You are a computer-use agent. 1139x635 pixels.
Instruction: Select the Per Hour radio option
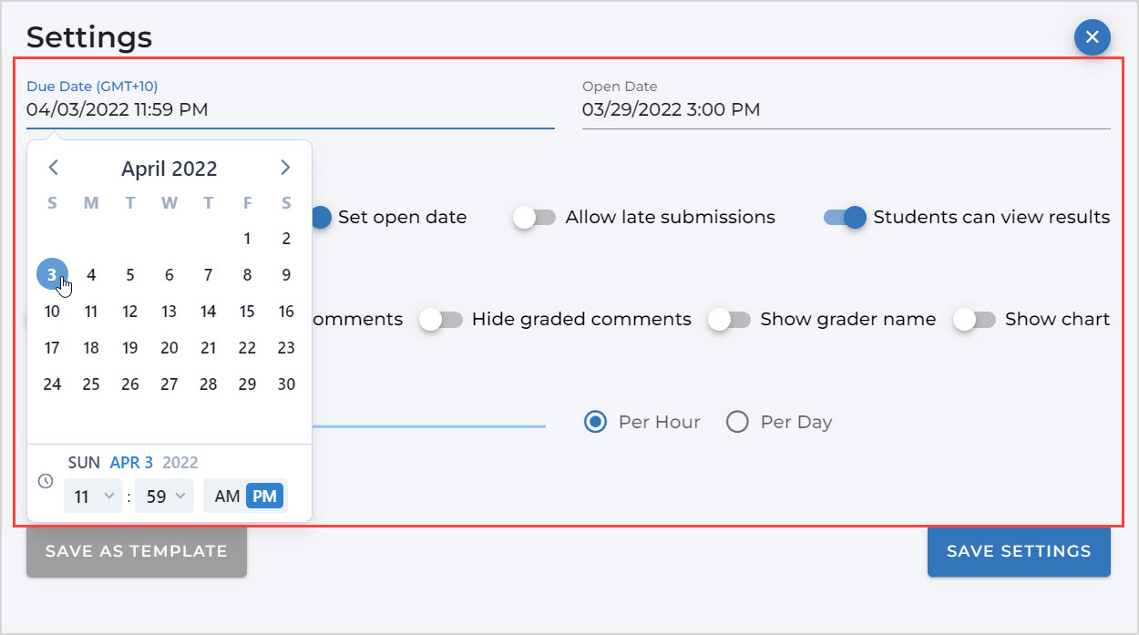coord(595,422)
